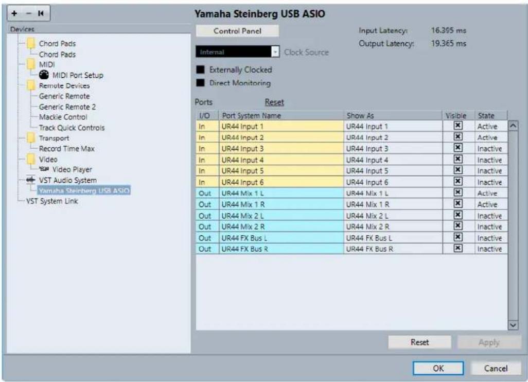Edit Show As name UR44 FX Bus R
This screenshot has height=382, width=528.
click(393, 249)
